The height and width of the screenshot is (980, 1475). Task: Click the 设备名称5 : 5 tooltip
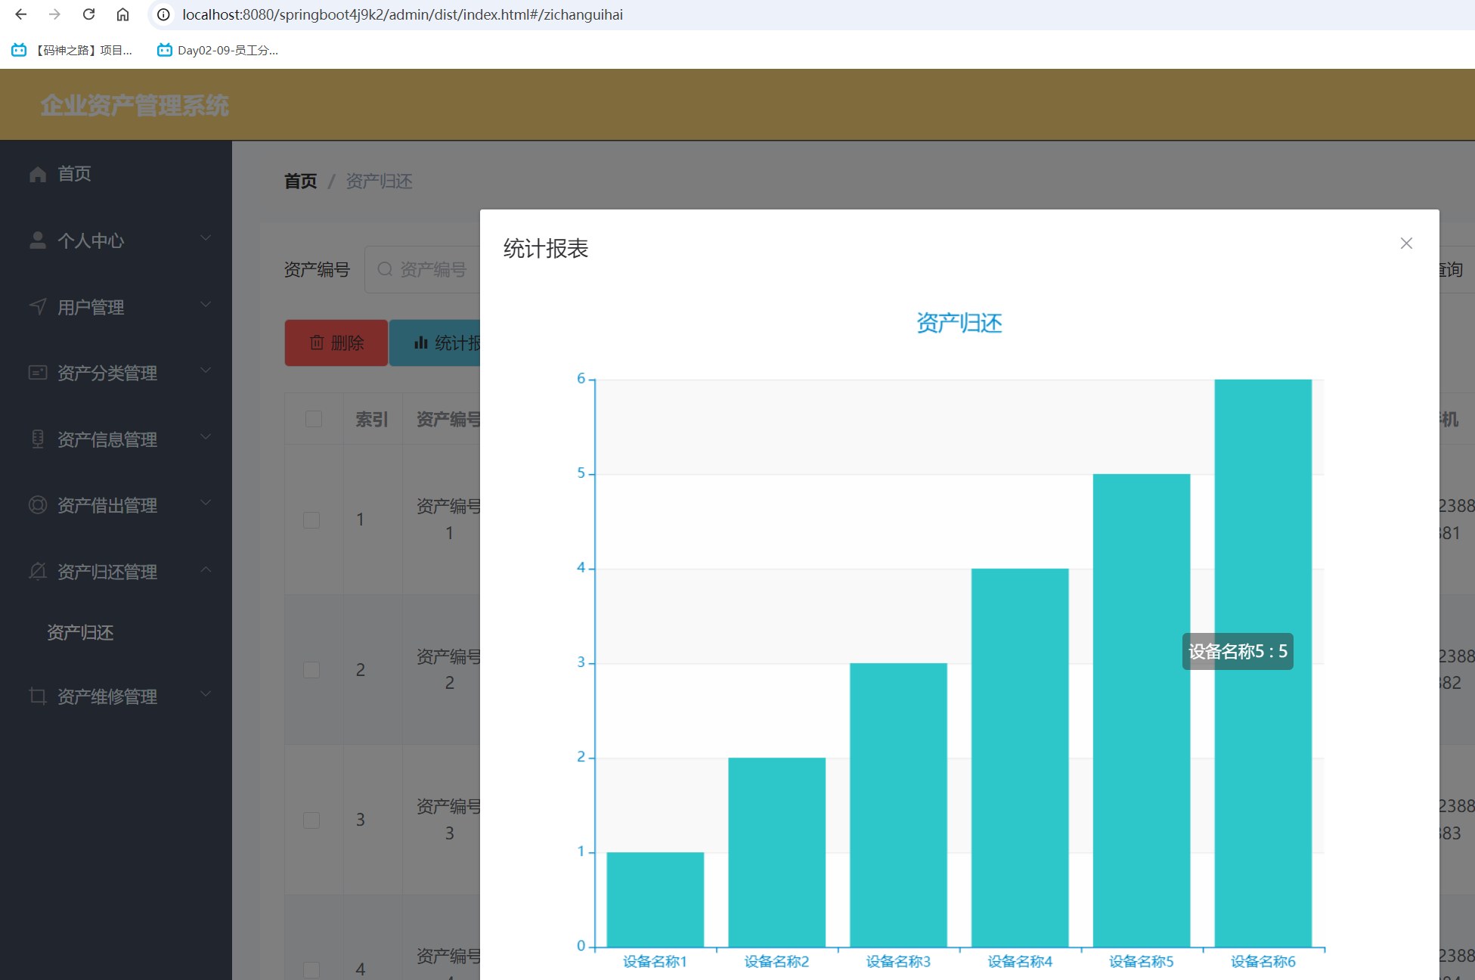click(x=1238, y=652)
